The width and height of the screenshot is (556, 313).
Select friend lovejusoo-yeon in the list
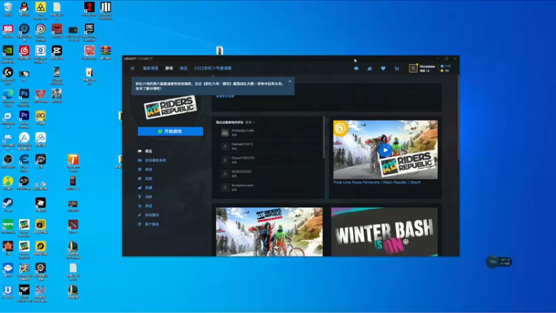tap(270, 187)
